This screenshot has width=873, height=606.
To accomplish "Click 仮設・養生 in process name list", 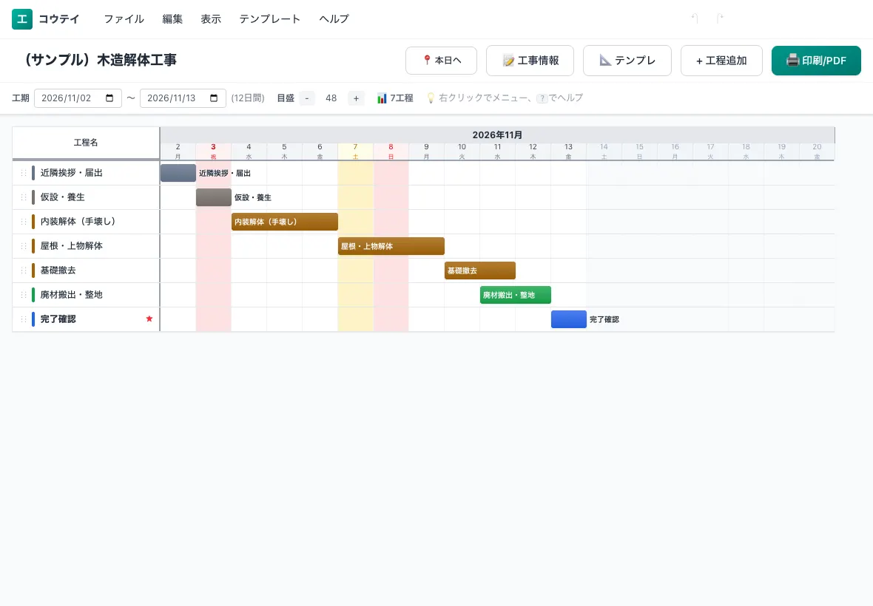I will click(x=62, y=197).
